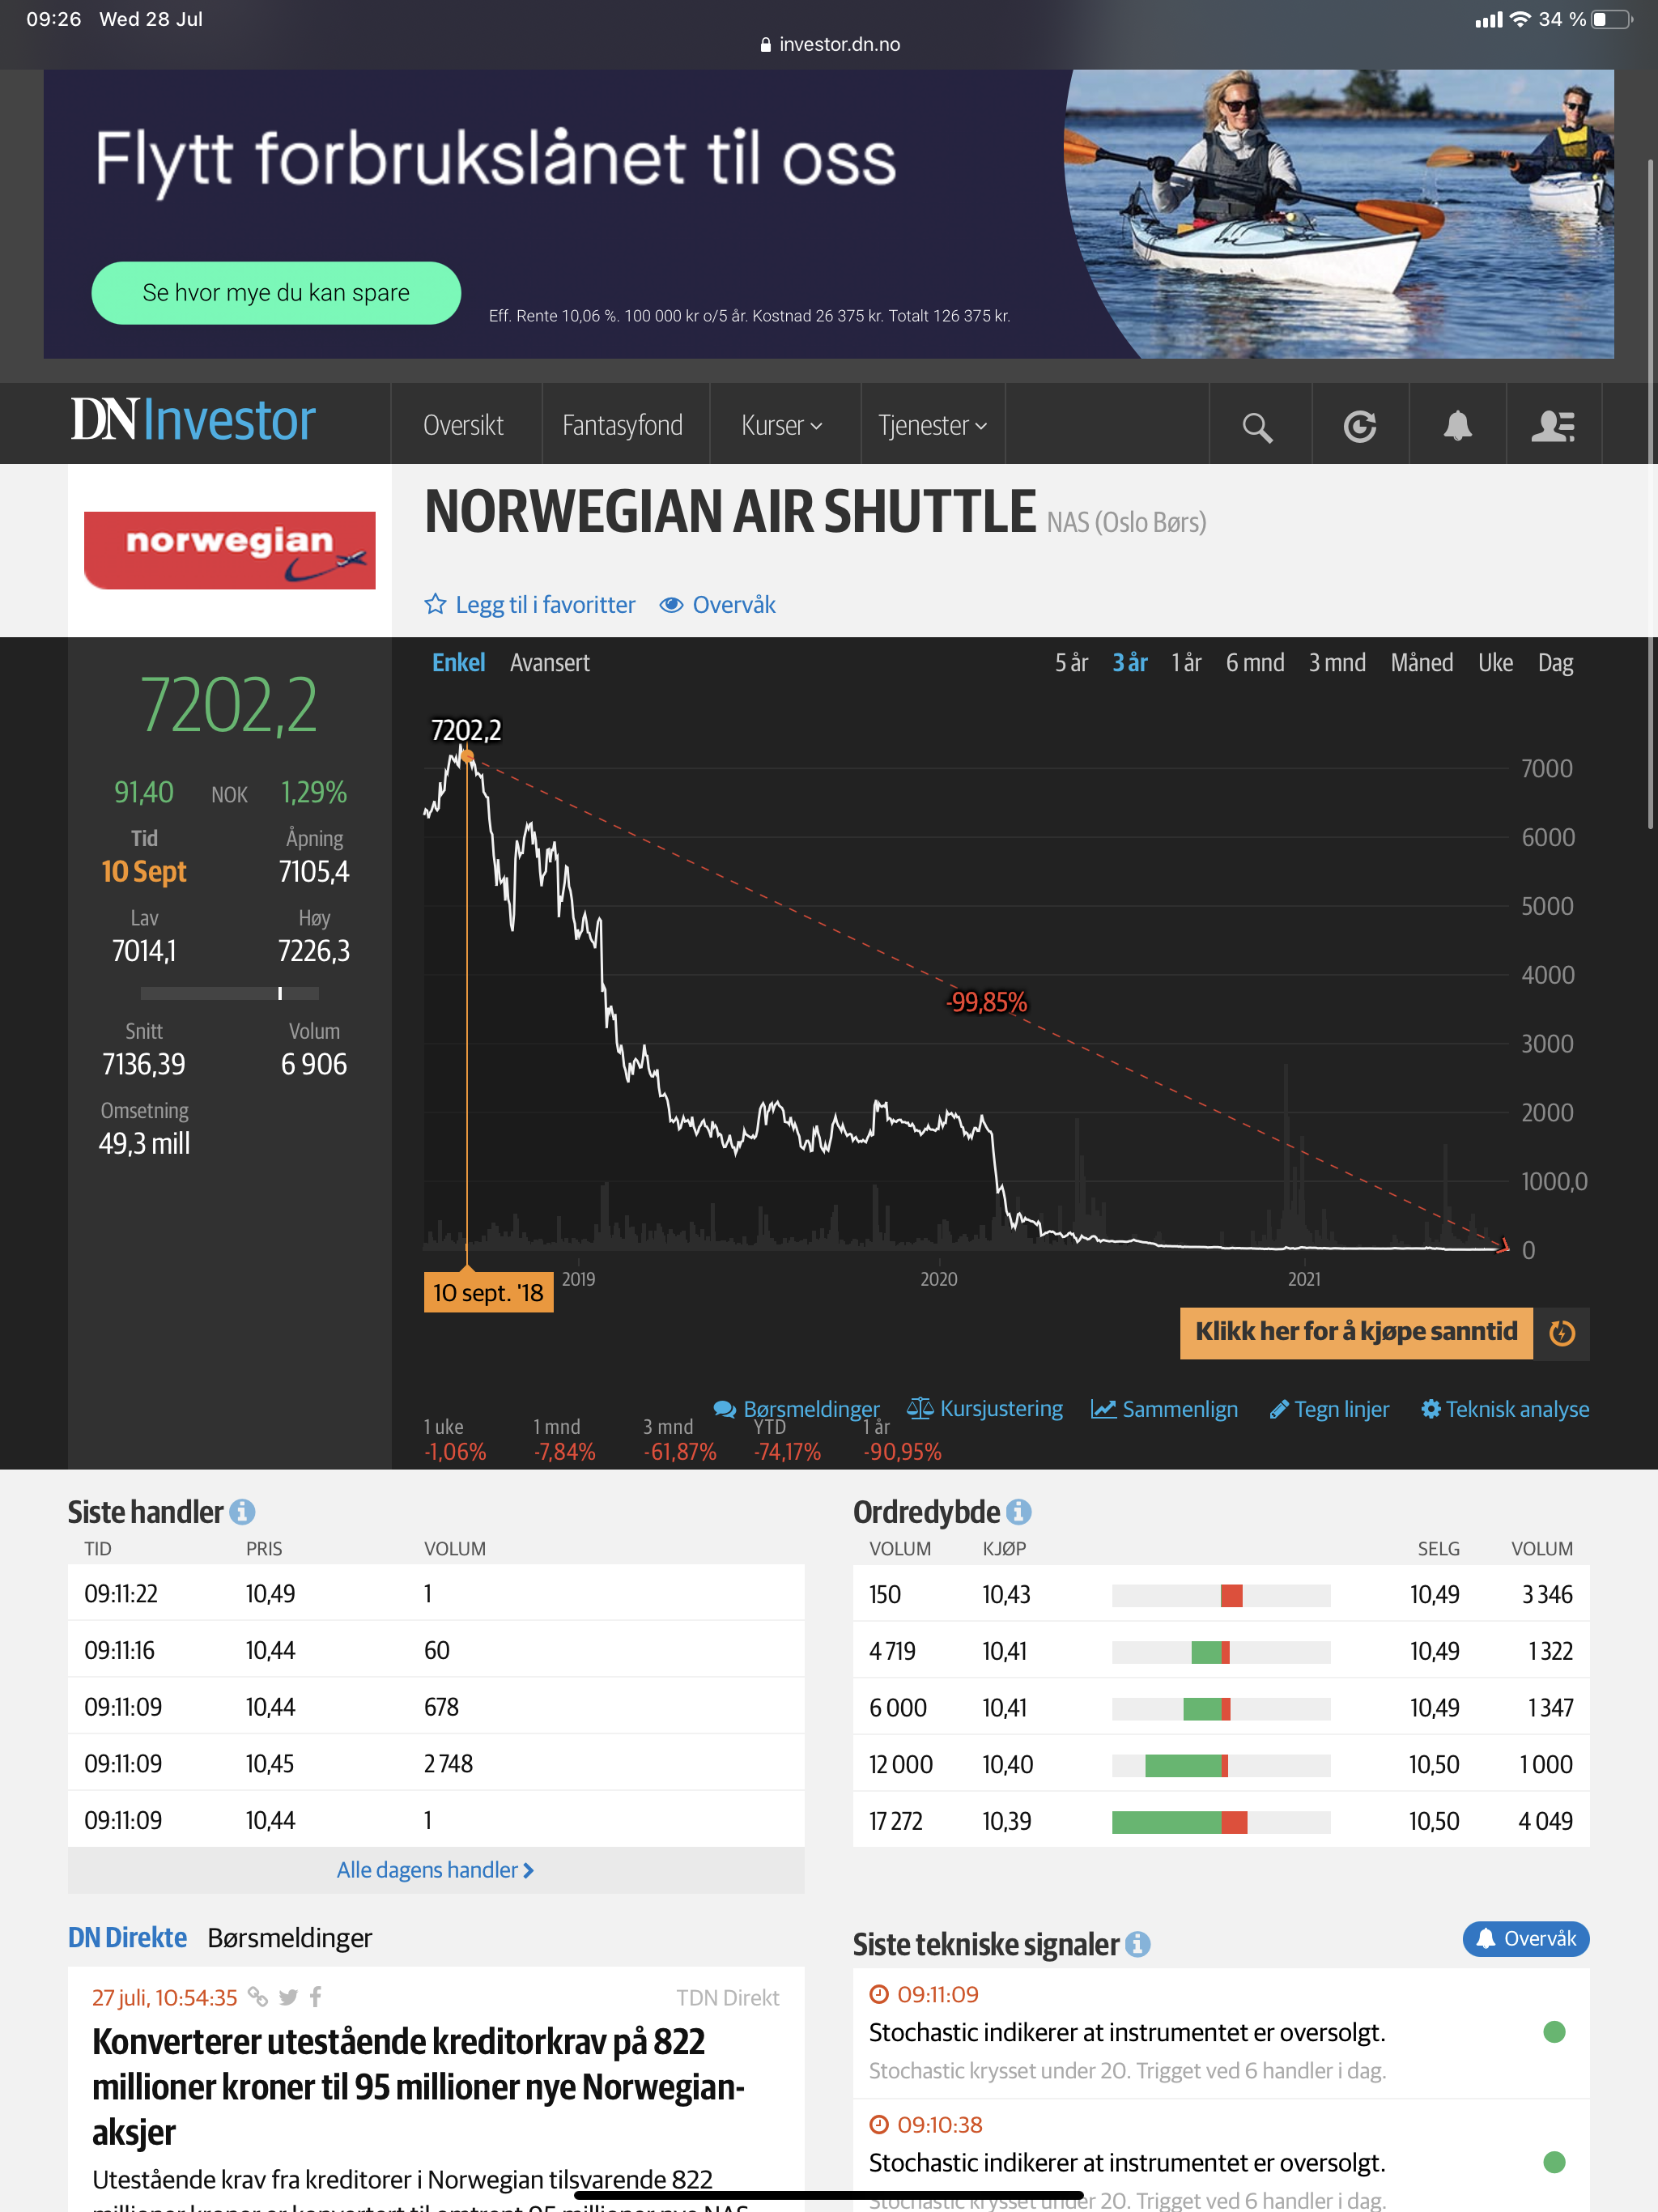This screenshot has width=1658, height=2212.
Task: Click the trade row at 09:11:22
Action: pos(436,1593)
